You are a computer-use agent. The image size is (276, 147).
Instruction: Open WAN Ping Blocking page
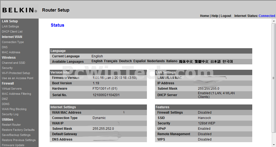pyautogui.click(x=14, y=109)
